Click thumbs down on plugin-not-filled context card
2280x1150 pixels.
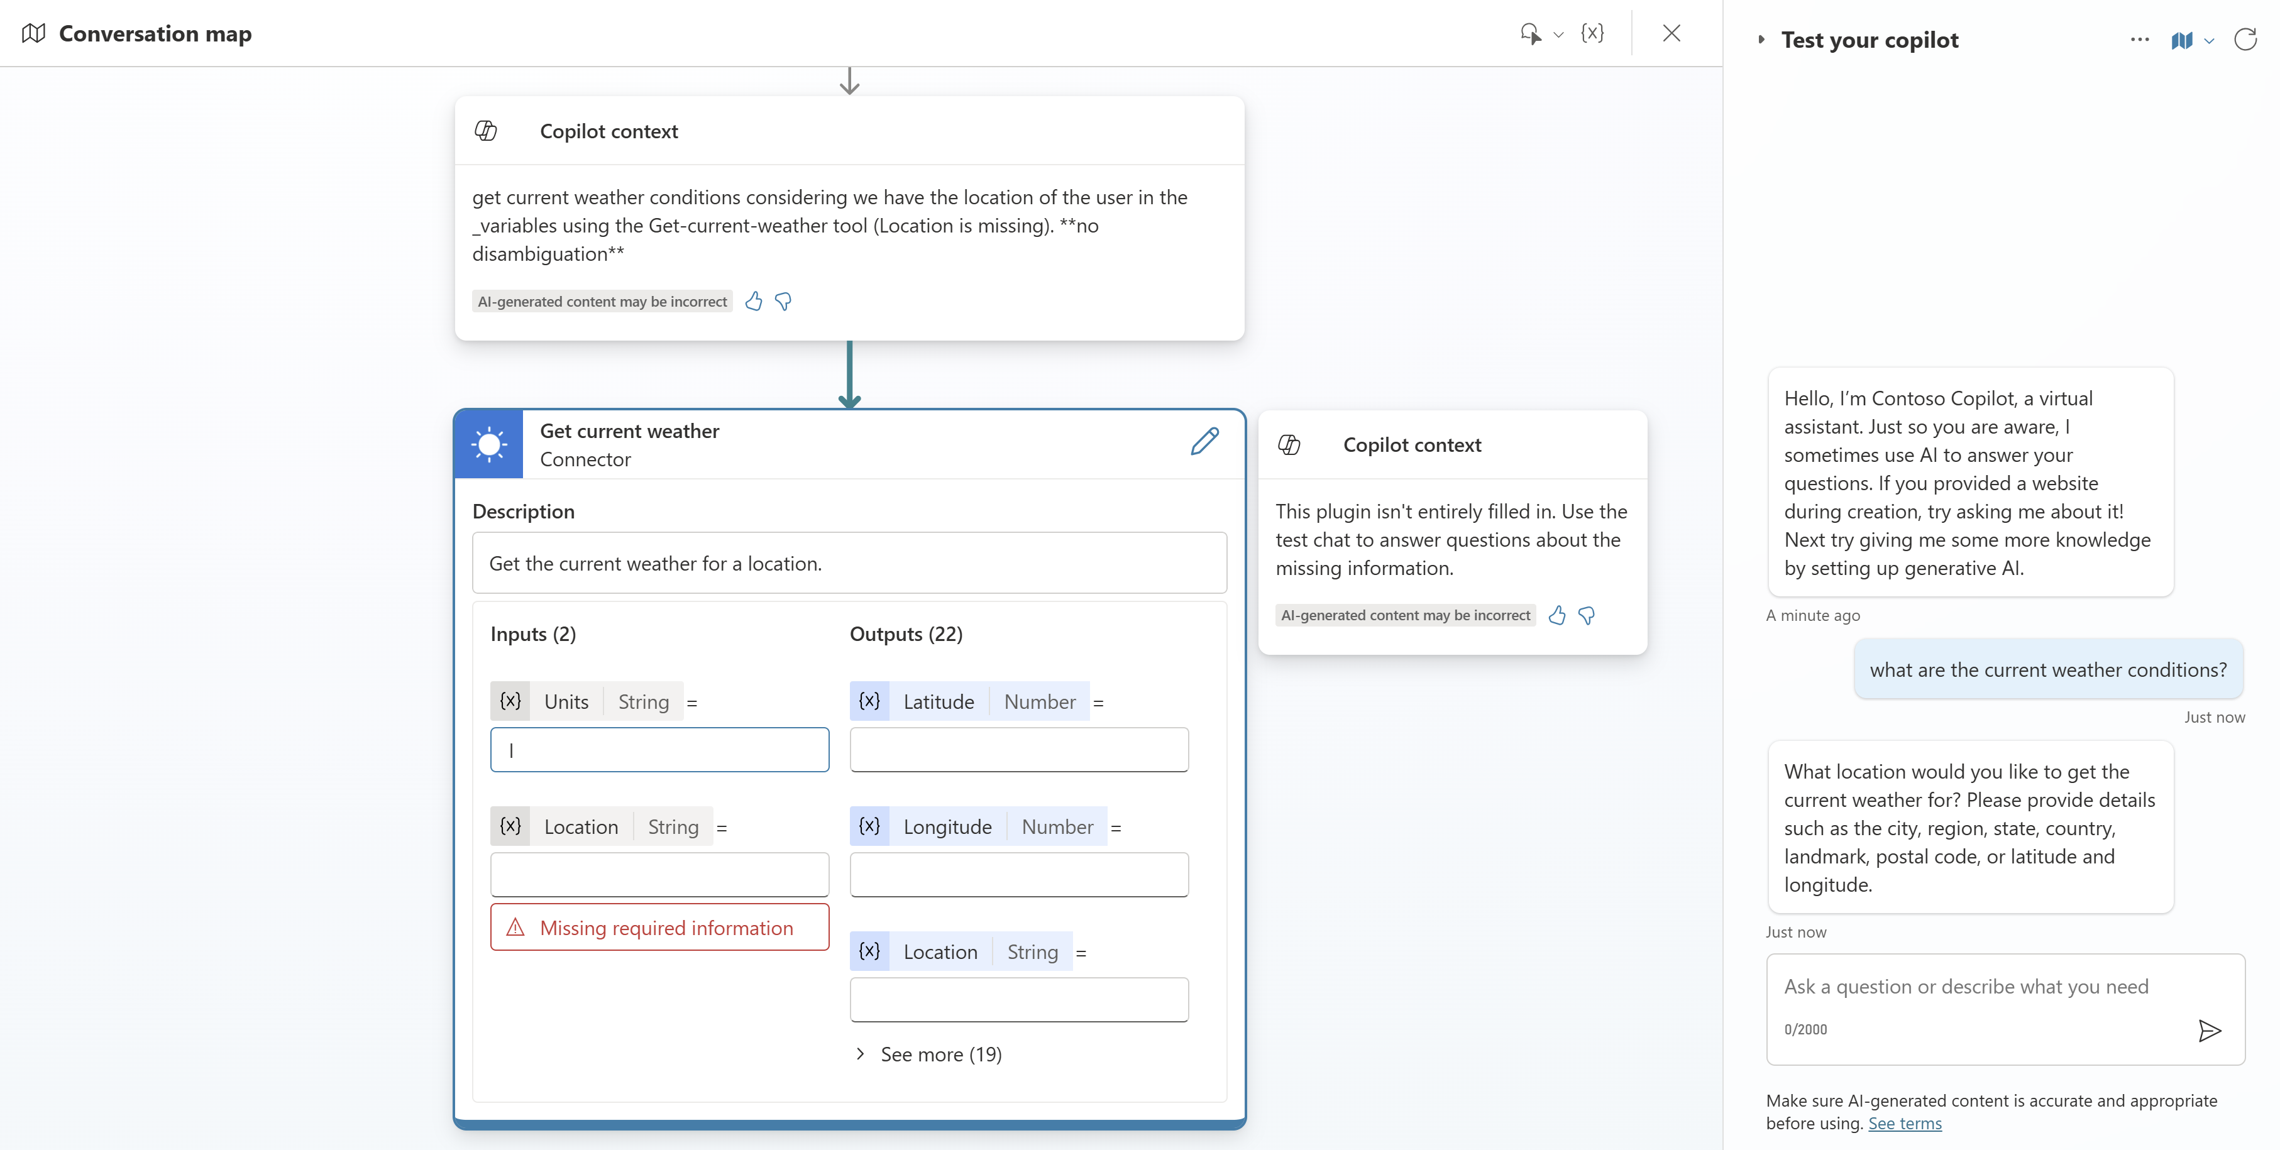(1587, 616)
